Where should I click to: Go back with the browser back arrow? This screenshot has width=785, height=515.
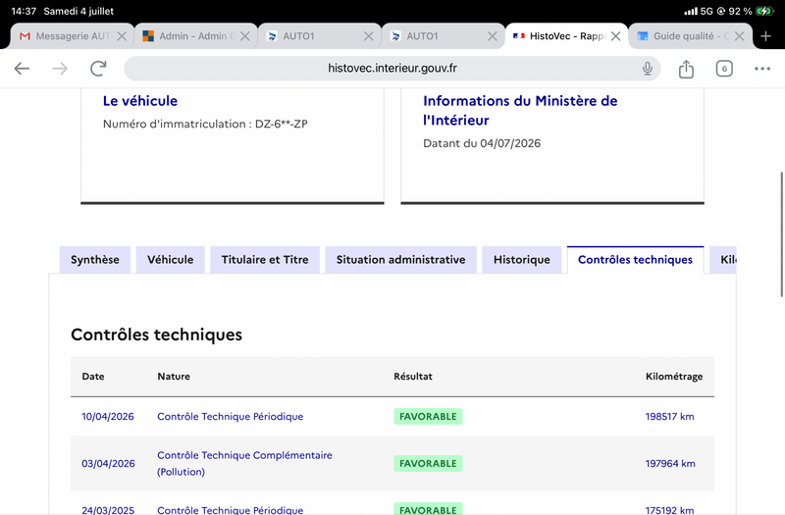coord(22,69)
